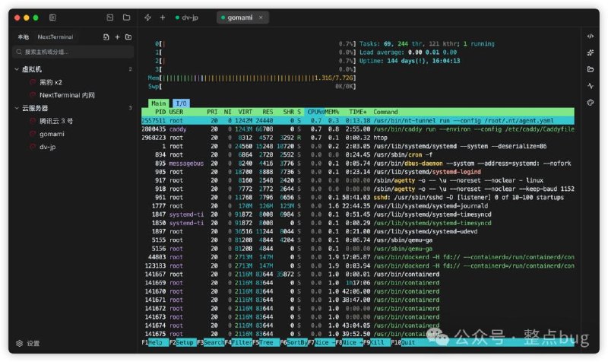Click the lightning quick-connect icon

(147, 17)
